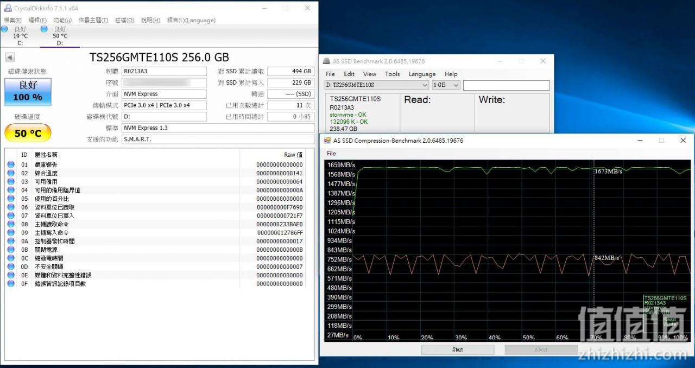Click power on count value 11 次
The width and height of the screenshot is (695, 368).
(x=291, y=105)
